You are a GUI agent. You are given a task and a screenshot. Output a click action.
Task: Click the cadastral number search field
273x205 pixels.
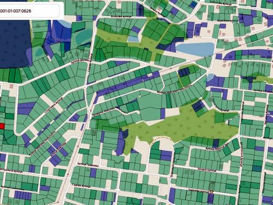(30, 11)
